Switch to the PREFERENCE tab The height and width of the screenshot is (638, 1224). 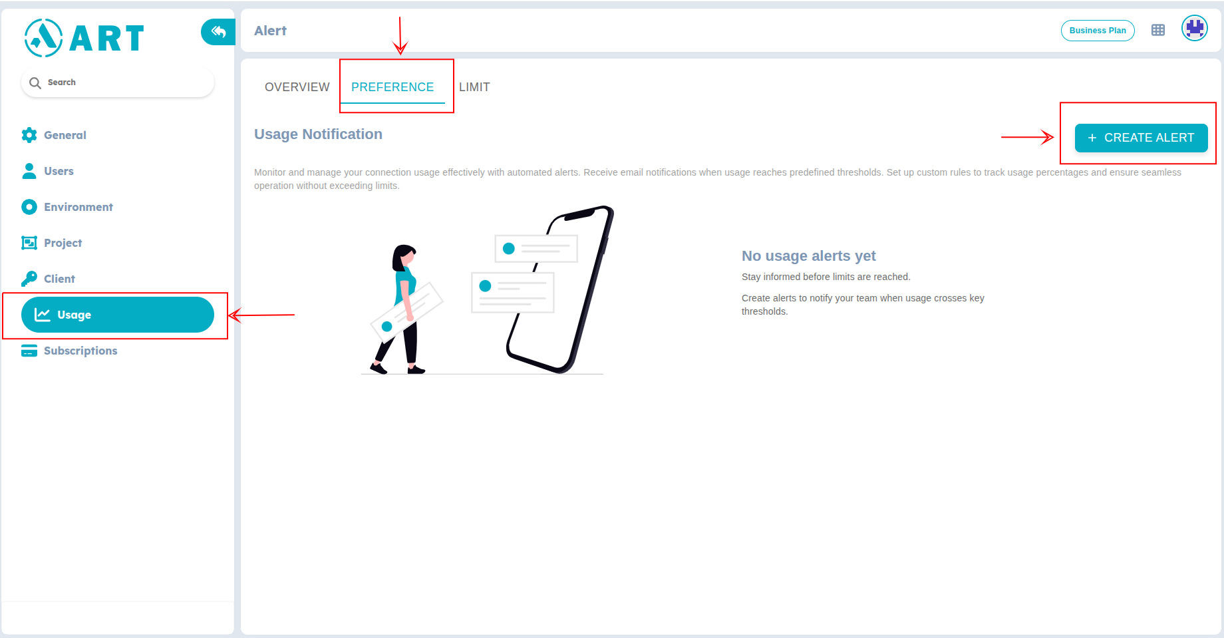click(x=392, y=87)
